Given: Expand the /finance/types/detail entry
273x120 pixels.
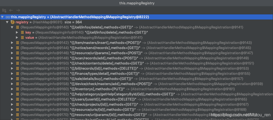Looking at the screenshot, I should coord(12,73).
